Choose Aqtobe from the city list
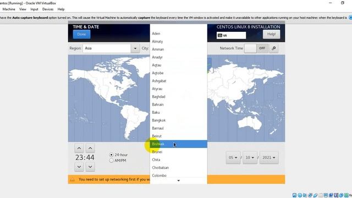This screenshot has width=352, height=198. [x=178, y=73]
